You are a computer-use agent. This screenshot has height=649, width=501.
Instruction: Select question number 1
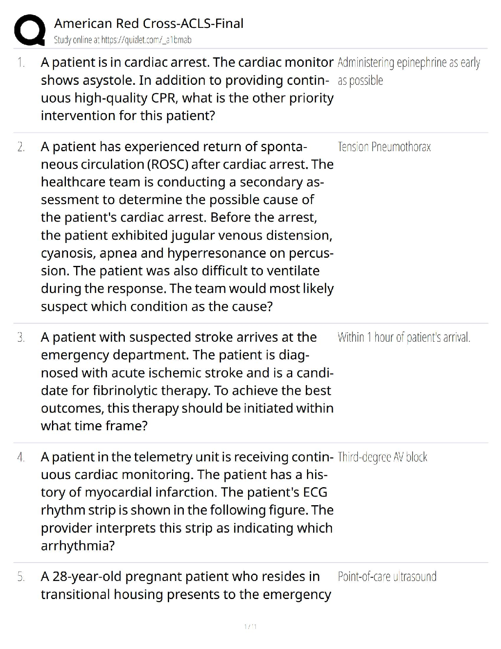(x=21, y=63)
